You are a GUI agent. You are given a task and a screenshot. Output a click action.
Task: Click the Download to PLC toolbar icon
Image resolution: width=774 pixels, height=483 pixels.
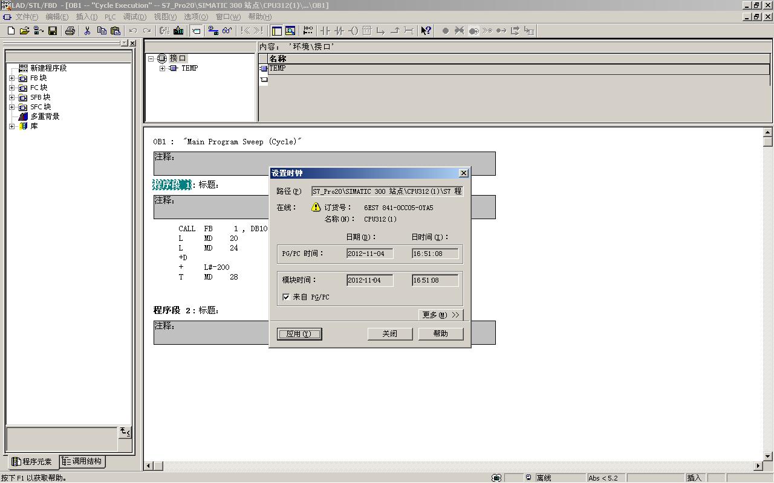(178, 31)
